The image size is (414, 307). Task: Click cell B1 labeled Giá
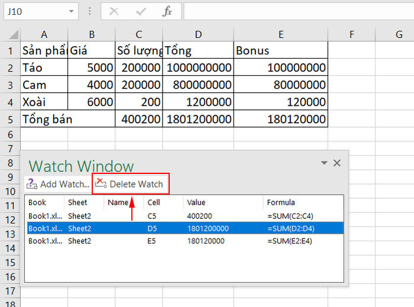pyautogui.click(x=91, y=50)
